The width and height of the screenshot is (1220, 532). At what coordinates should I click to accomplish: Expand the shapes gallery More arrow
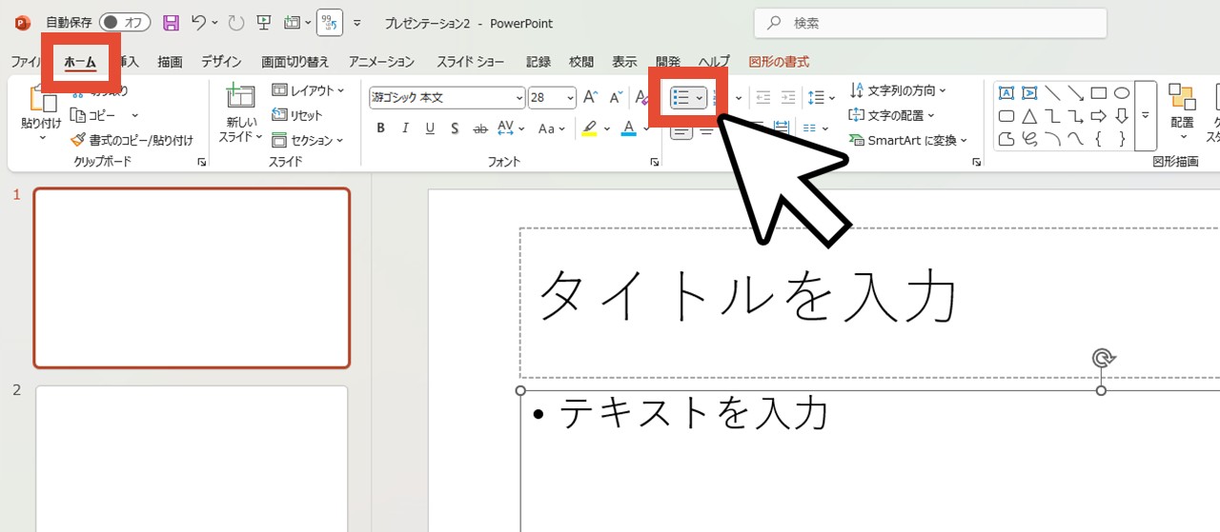pyautogui.click(x=1146, y=116)
